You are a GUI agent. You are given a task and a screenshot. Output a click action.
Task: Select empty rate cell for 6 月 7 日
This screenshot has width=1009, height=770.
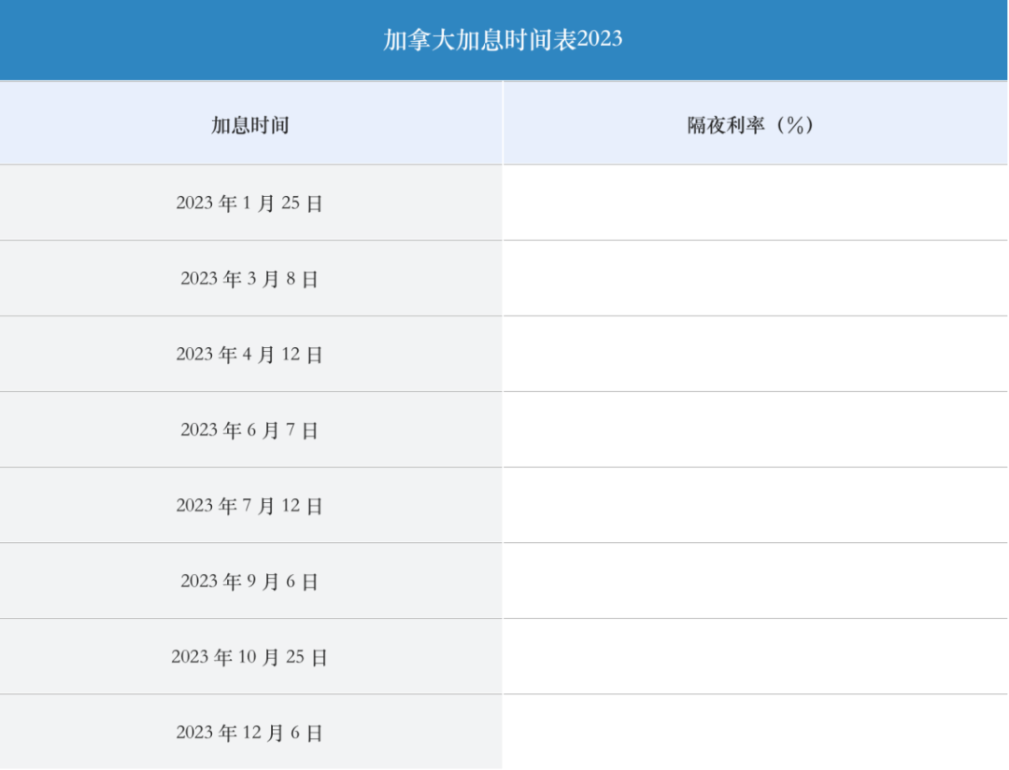click(756, 430)
